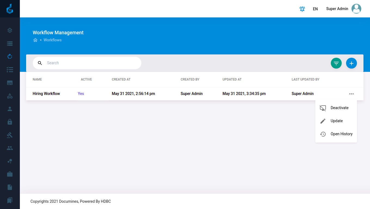The width and height of the screenshot is (370, 209).
Task: Click the home breadcrumb icon
Action: coord(35,40)
